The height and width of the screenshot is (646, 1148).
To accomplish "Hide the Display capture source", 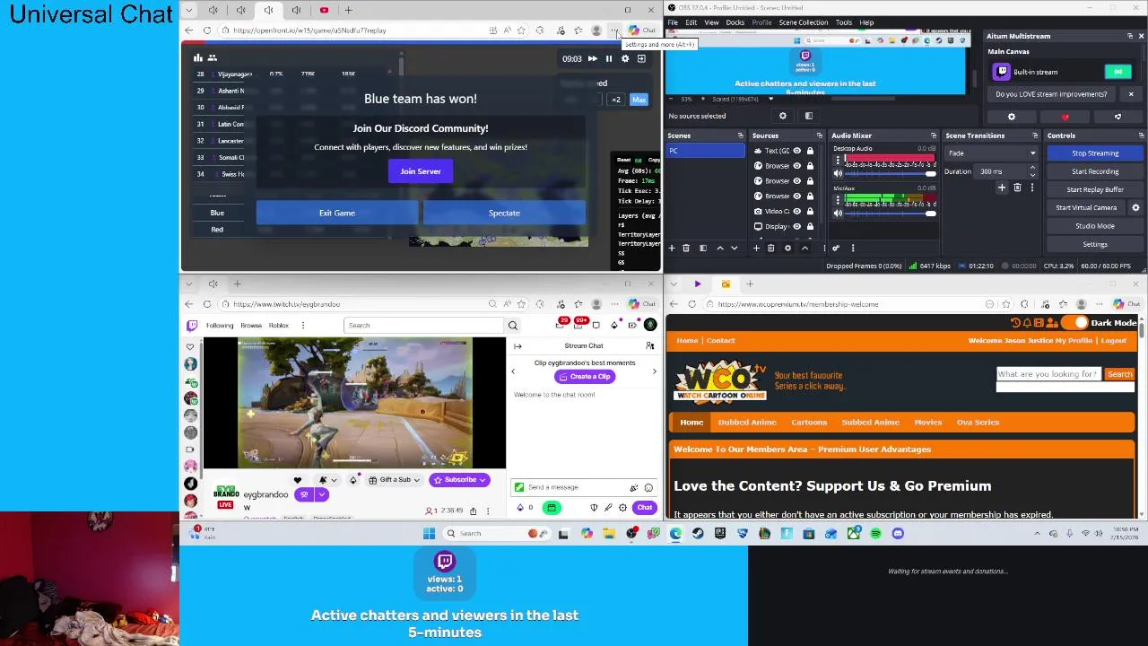I will coord(796,226).
